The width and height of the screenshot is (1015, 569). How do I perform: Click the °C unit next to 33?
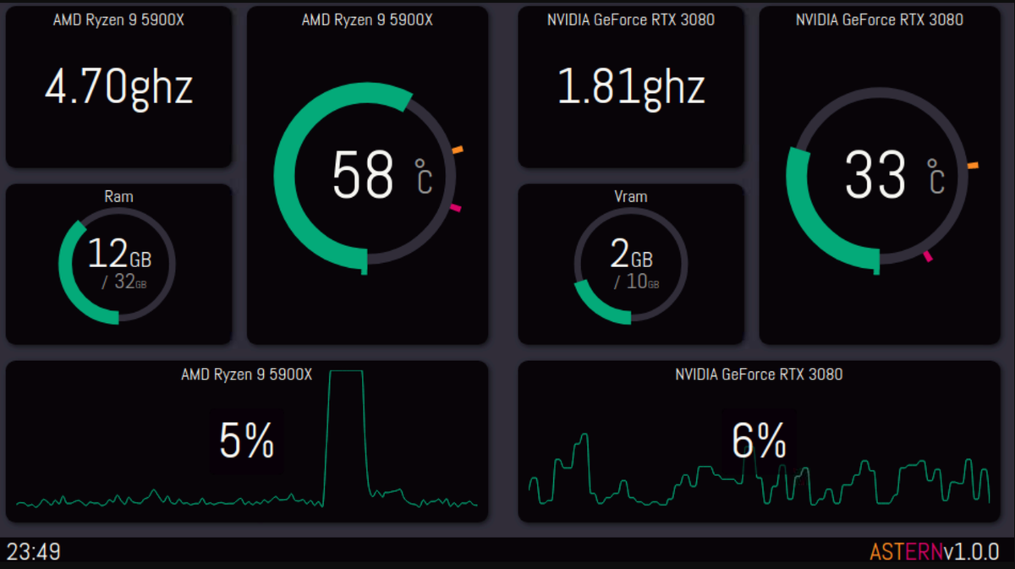click(x=936, y=176)
